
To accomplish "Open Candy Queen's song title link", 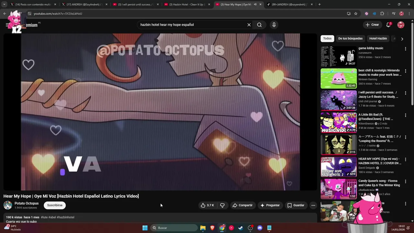I will tap(379, 183).
